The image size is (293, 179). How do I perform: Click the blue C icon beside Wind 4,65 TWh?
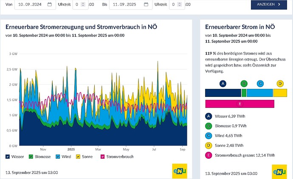[x=208, y=136]
